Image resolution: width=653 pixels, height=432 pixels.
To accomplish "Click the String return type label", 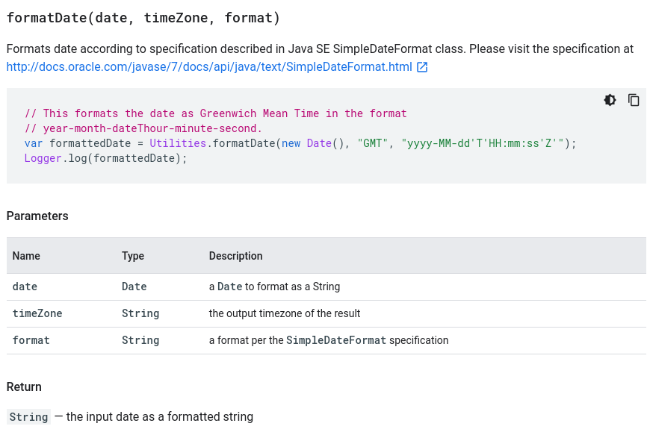I will tap(28, 416).
